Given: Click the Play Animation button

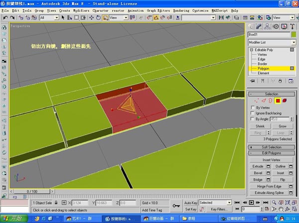Looking at the screenshot, I should pos(251,203).
